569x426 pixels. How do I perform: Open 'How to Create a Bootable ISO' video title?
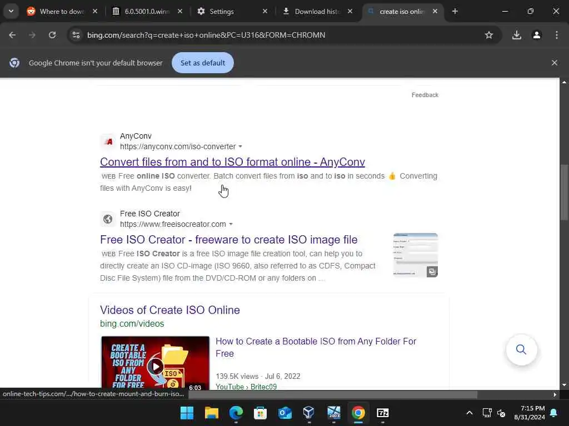point(316,347)
